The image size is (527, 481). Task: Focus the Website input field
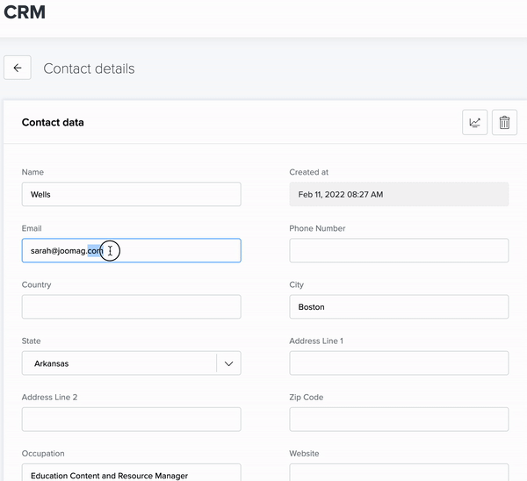point(399,474)
